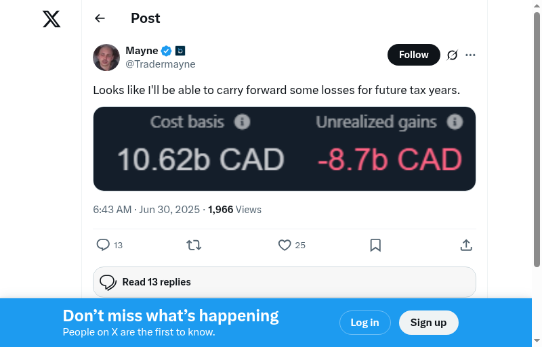Click the X logo icon
The image size is (542, 347).
(51, 19)
